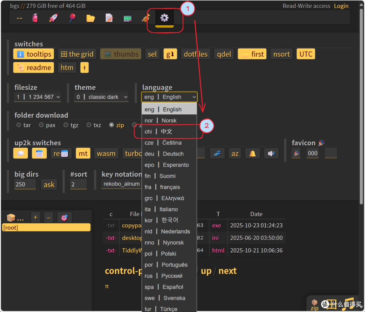Image resolution: width=365 pixels, height=312 pixels.
Task: Select the zip folder download radio
Action: pyautogui.click(x=112, y=125)
